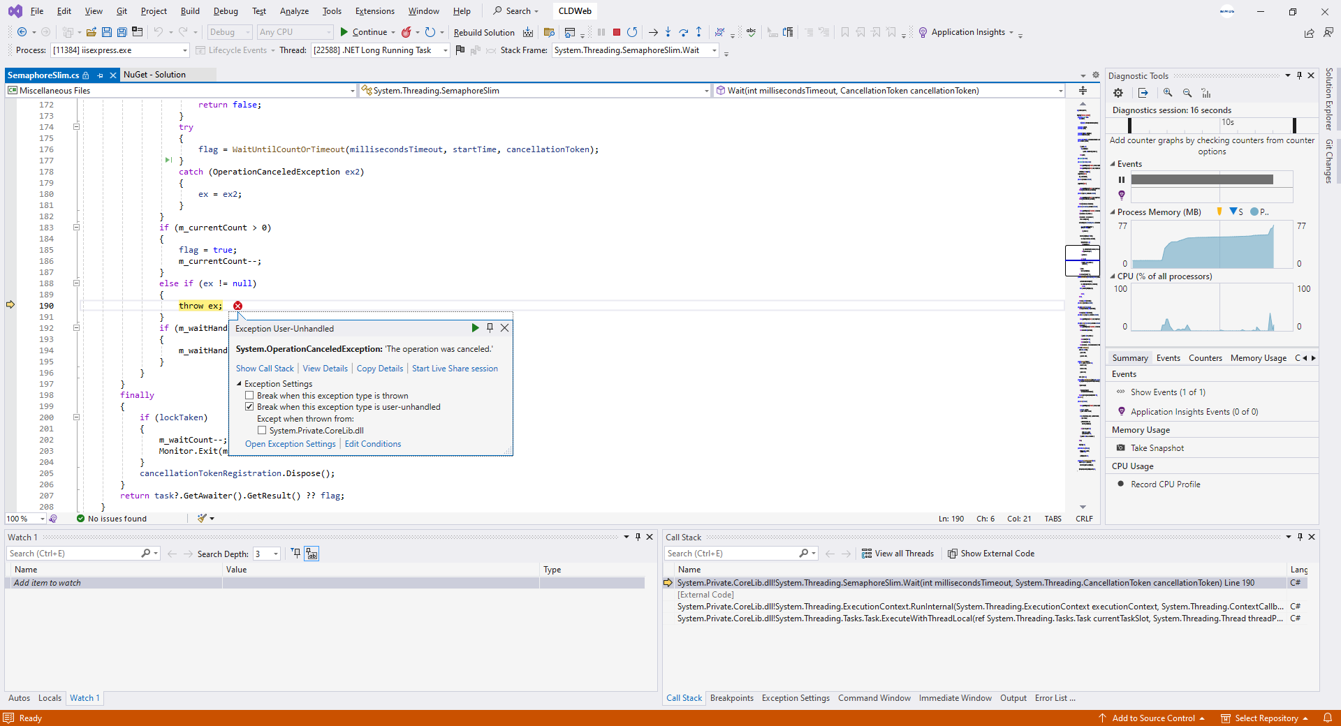1341x726 pixels.
Task: Open the System.Threading.SemaphoreSlim type dropdown
Action: pos(536,91)
